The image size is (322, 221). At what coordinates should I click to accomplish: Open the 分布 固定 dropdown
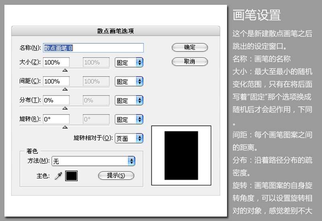pyautogui.click(x=129, y=100)
